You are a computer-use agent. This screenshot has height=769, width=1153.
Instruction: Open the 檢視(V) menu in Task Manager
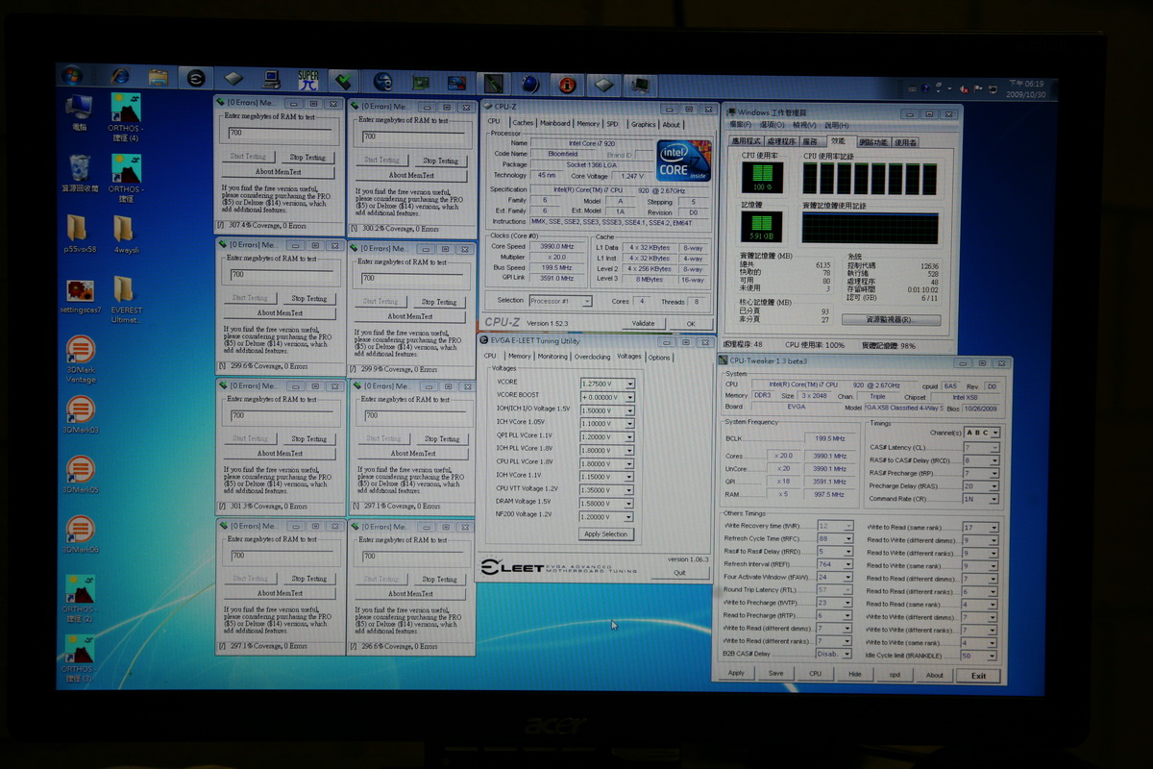click(x=804, y=125)
